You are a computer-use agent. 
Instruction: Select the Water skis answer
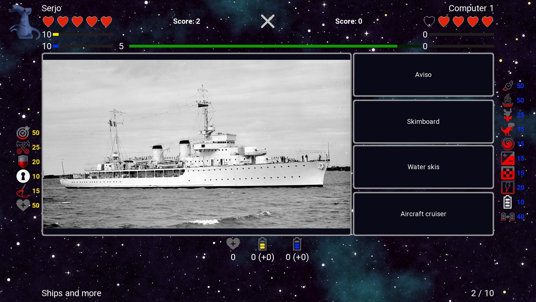423,167
